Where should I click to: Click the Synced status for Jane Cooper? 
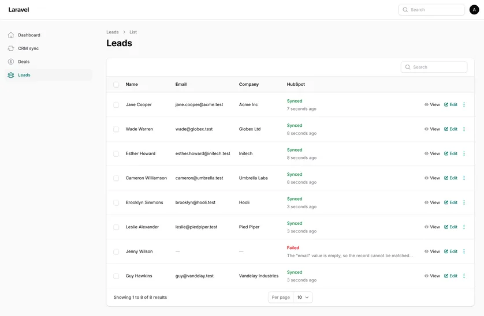tap(295, 101)
